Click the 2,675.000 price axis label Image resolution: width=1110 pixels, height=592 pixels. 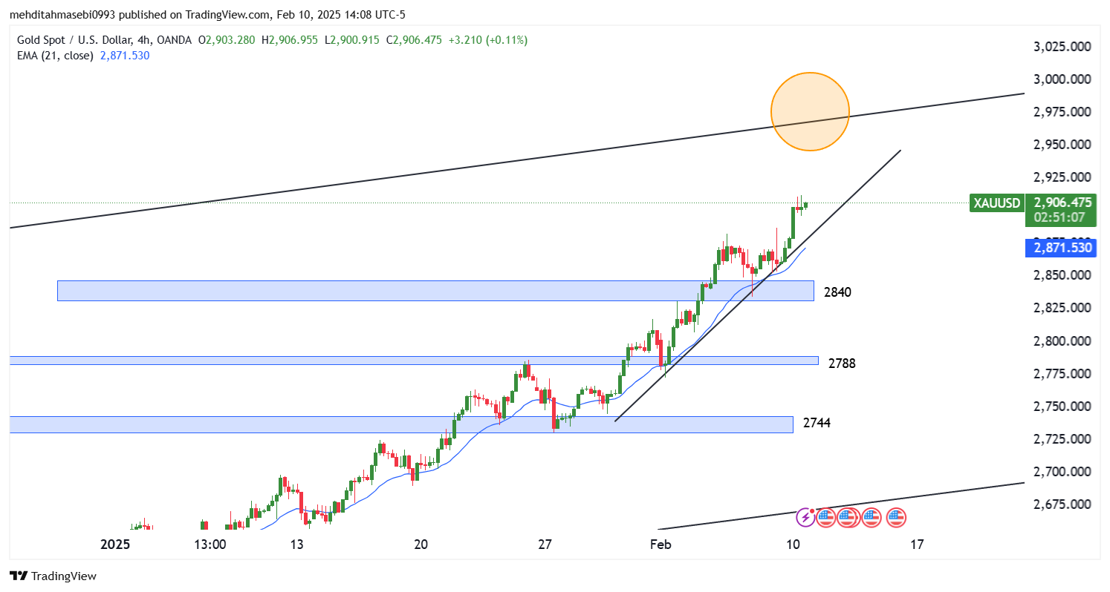(x=1062, y=504)
